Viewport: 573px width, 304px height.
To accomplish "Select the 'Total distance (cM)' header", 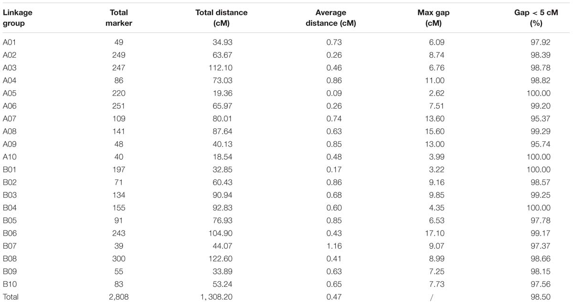I will (x=223, y=18).
